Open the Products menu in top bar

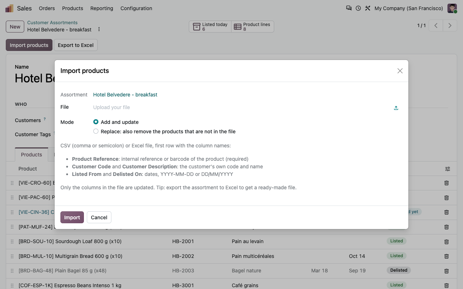[x=73, y=8]
